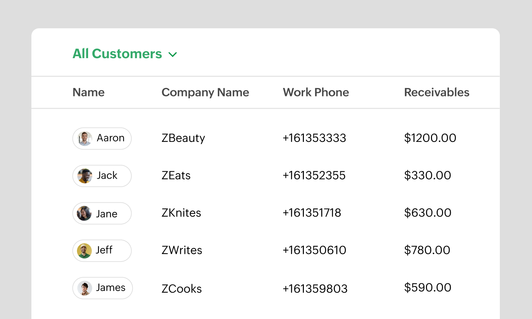Expand the customer list chevron
This screenshot has width=532, height=319.
(x=173, y=55)
